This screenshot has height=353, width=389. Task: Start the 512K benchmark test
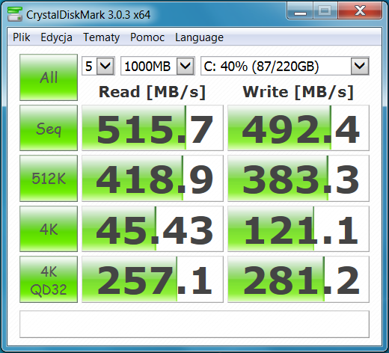49,178
